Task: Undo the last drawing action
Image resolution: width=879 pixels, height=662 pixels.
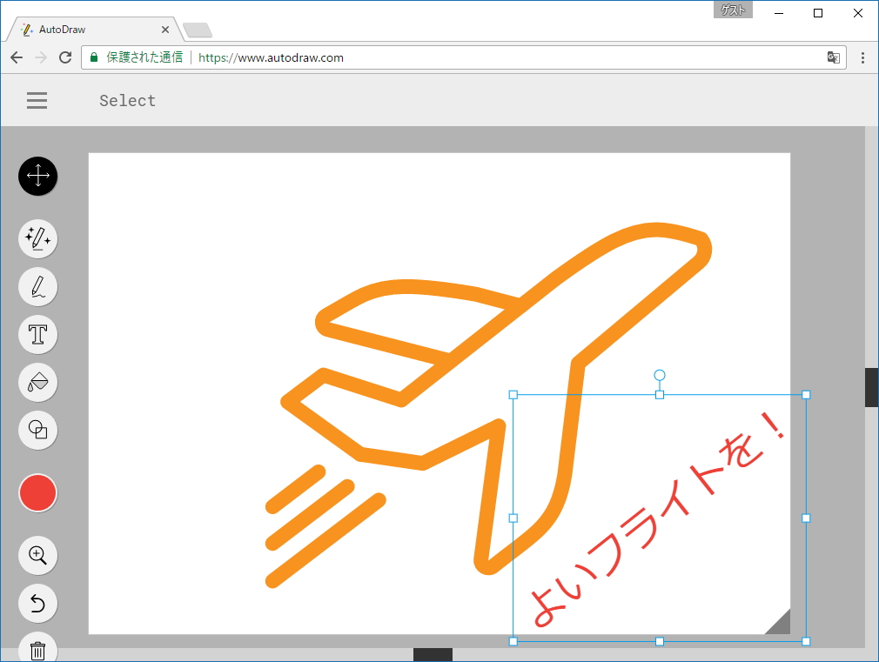Action: coord(37,603)
